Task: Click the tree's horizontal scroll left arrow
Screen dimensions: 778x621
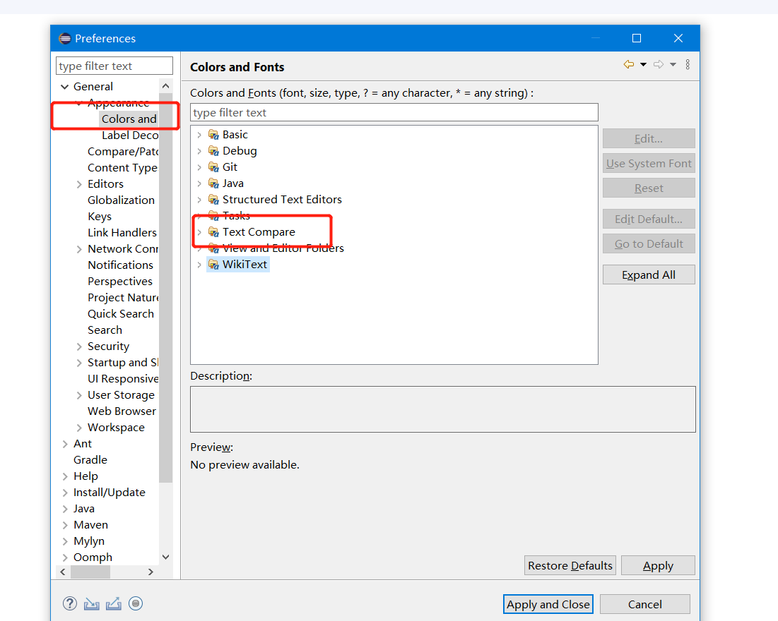Action: 63,572
